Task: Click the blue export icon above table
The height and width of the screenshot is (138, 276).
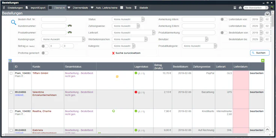Action: [10, 61]
